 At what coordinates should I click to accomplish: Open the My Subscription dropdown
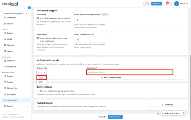point(15,13)
